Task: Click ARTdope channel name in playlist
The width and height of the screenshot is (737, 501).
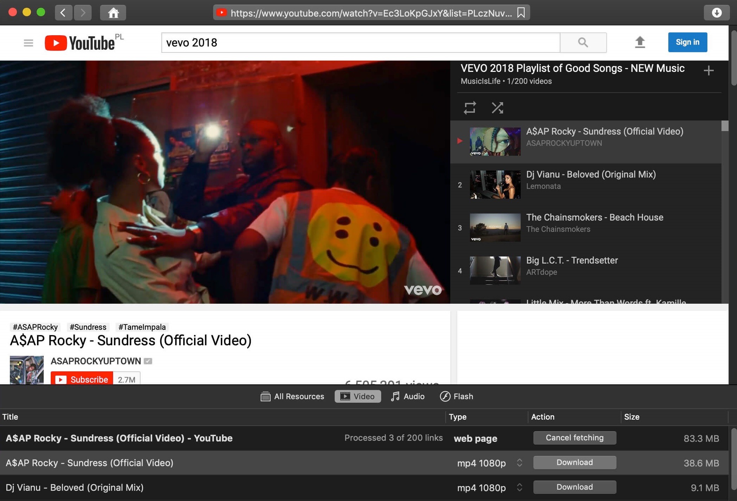Action: click(541, 272)
